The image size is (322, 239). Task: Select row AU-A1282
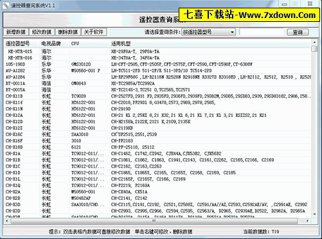157,71
